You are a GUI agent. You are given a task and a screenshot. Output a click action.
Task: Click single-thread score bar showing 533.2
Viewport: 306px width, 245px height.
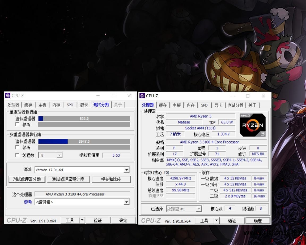(84, 119)
